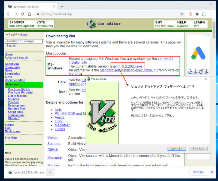Click the Vim logo in page header
218x181 pixels.
point(91,24)
